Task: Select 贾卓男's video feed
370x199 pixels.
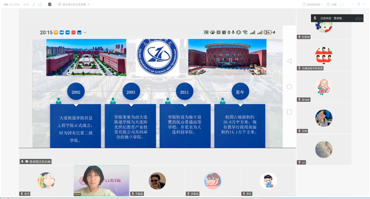Action: (101, 181)
